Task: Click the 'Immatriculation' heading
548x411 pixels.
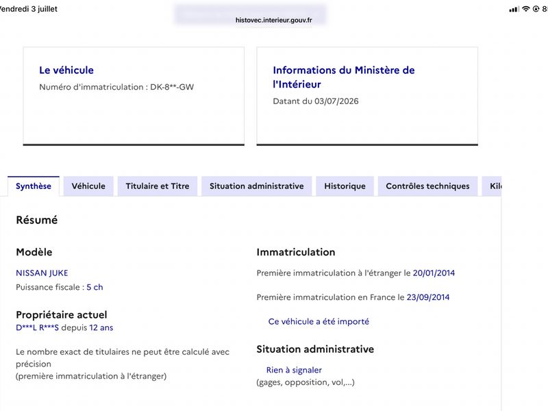Action: (296, 252)
